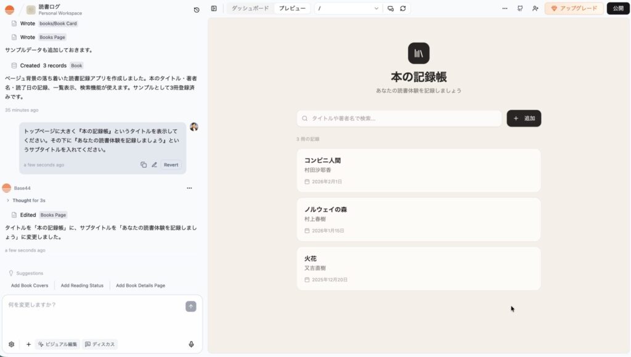Click the invite user icon
Screen dimensions: 631x357
pos(535,9)
